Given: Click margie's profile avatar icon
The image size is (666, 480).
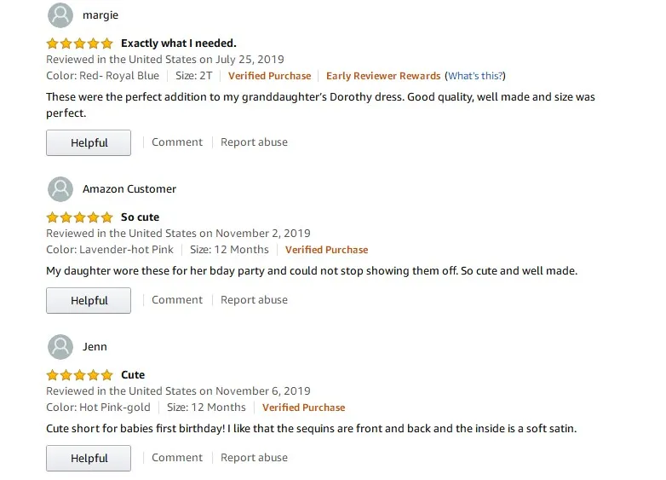Looking at the screenshot, I should point(60,15).
